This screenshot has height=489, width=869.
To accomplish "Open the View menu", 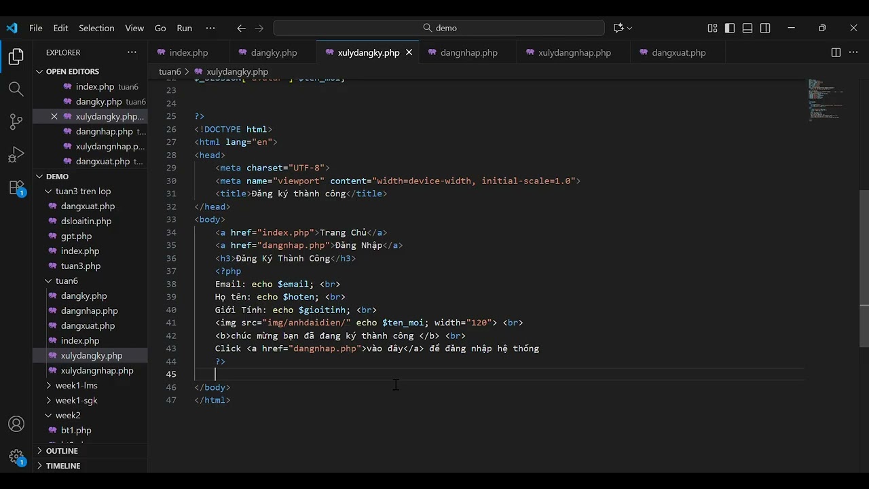I will [134, 28].
